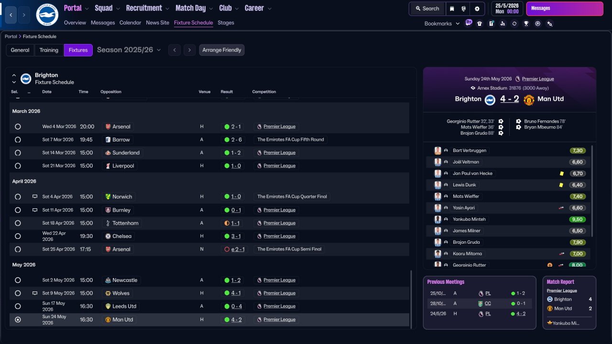Click the TV icon on the Burnley row
612x344 pixels.
pos(35,210)
